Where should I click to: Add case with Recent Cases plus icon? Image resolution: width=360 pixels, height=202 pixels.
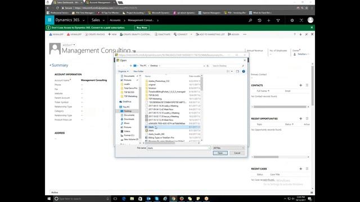coord(300,169)
